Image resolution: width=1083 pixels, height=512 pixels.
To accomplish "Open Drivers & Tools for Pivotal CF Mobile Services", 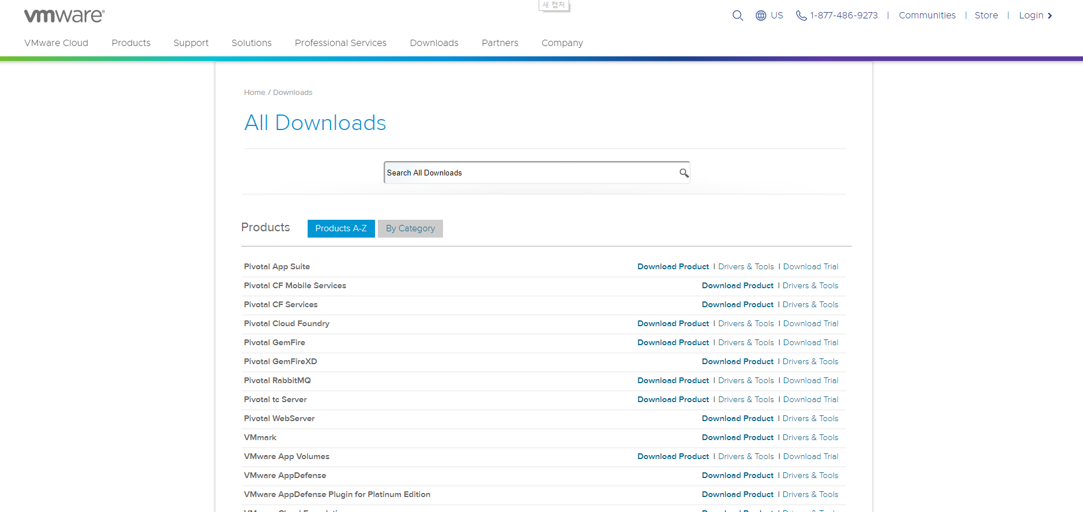I will click(811, 285).
